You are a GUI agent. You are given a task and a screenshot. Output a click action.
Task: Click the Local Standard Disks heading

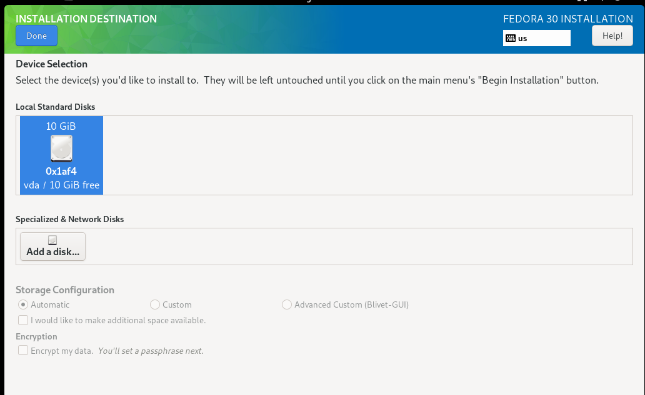click(56, 107)
